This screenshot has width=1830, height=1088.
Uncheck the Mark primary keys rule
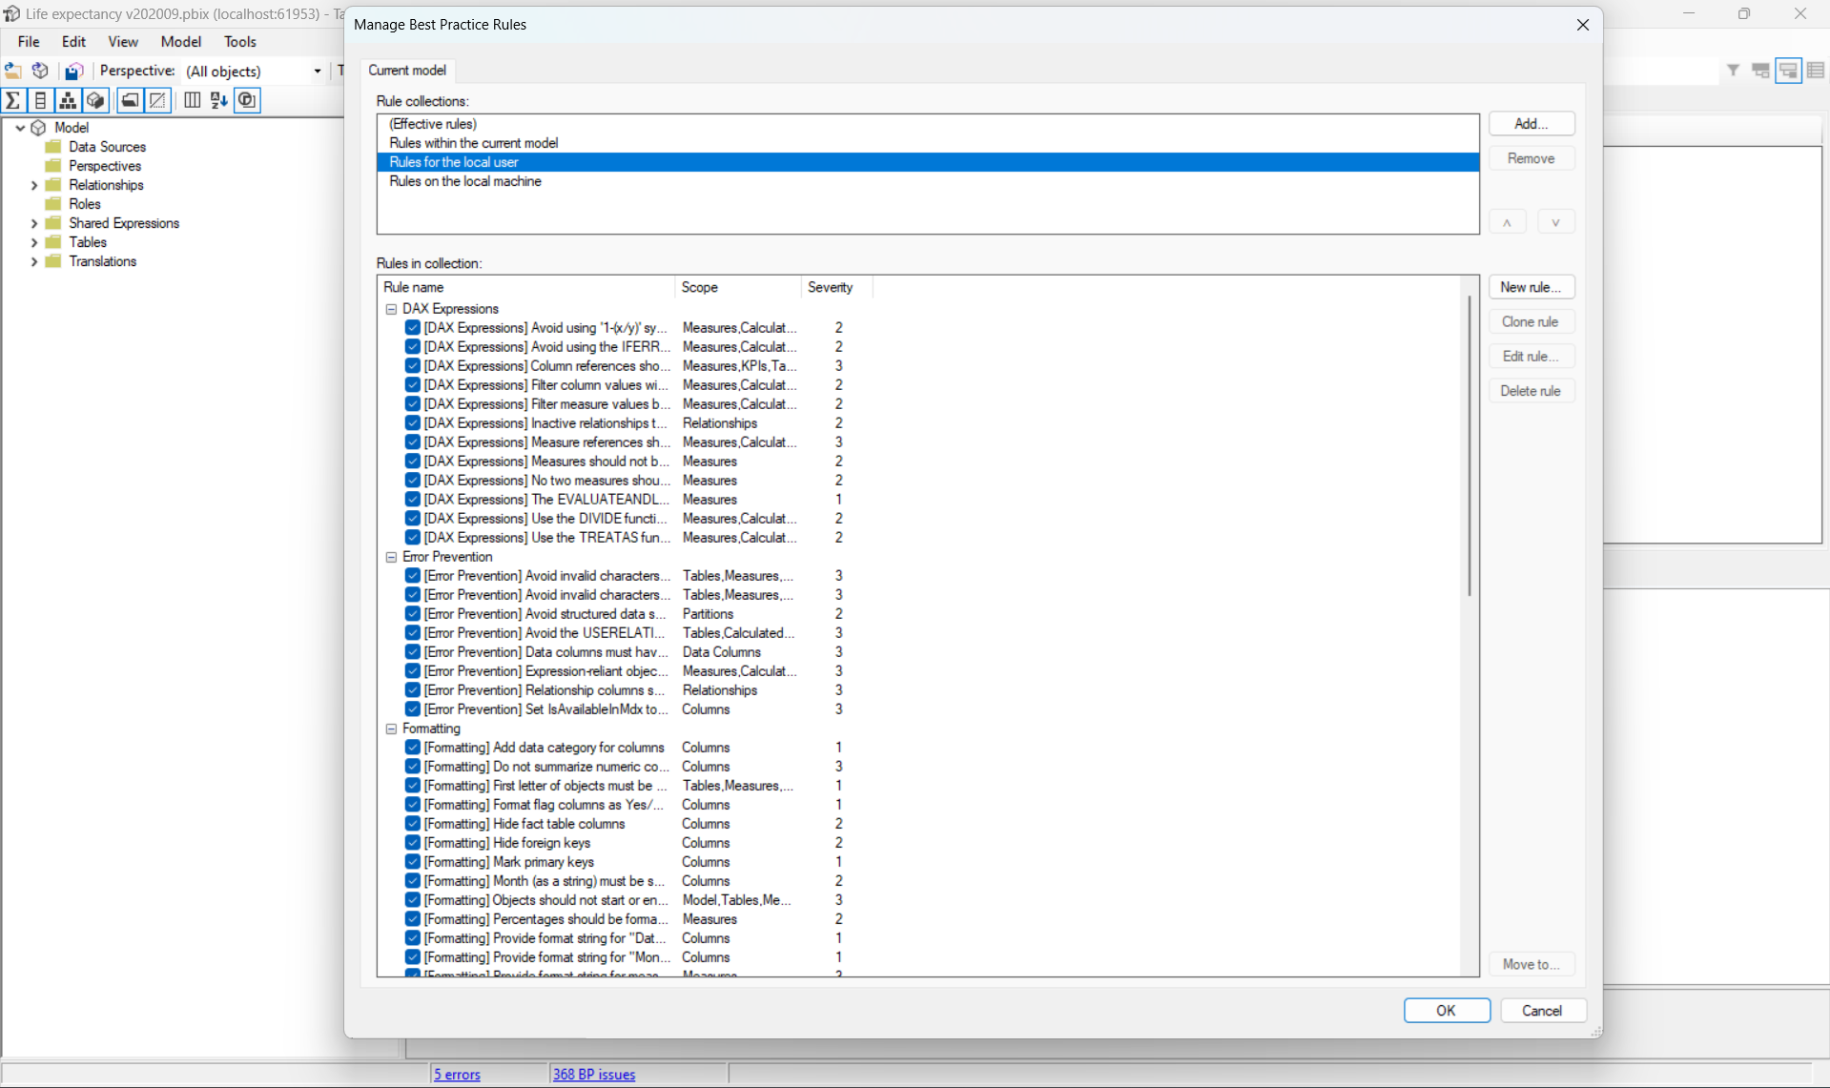point(413,862)
